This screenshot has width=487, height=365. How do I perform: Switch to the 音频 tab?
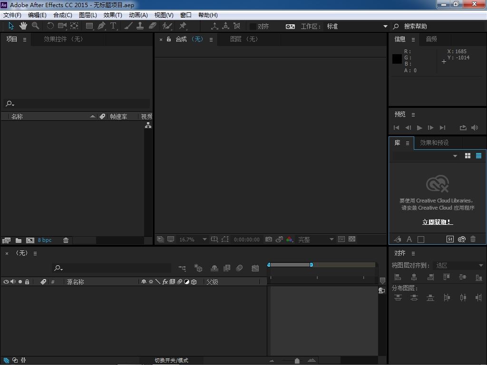431,39
